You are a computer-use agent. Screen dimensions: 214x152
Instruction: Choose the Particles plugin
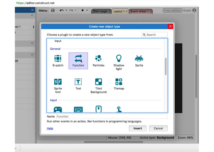(98, 58)
